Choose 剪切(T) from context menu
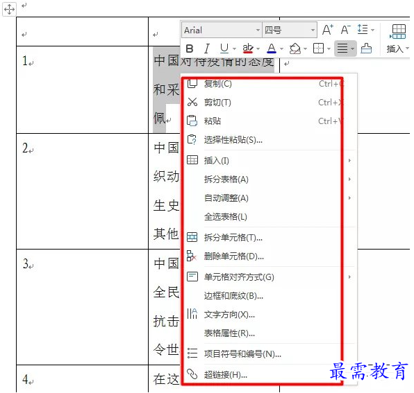Viewport: 414px width, 393px height. (x=270, y=102)
